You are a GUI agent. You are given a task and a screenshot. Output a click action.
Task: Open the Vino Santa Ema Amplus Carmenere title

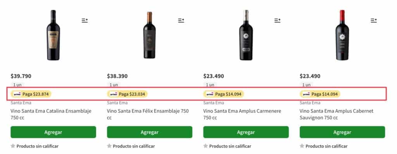242,114
